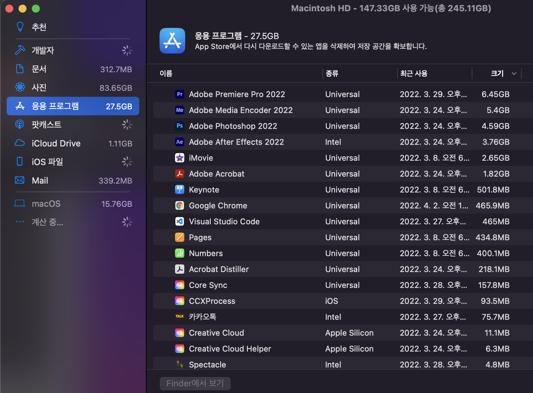Click the Acrobat Distiller icon
Screen dimensions: 533x393
pos(180,269)
